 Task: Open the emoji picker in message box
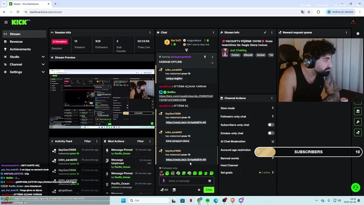coord(210,181)
